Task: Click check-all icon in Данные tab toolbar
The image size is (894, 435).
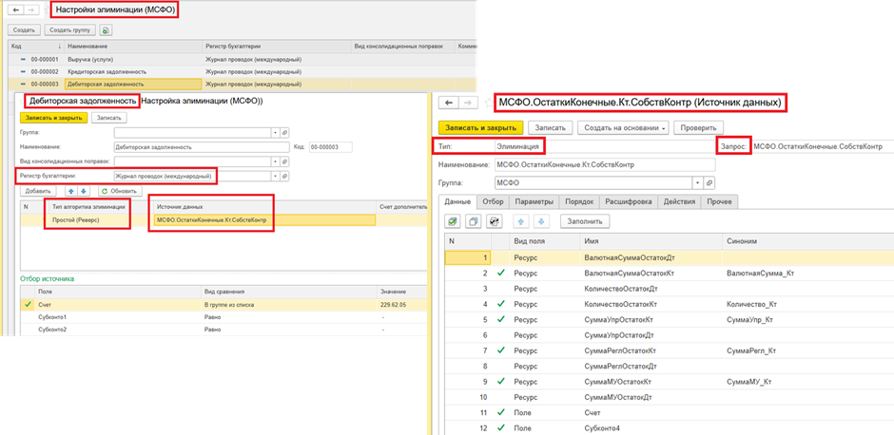Action: point(456,220)
